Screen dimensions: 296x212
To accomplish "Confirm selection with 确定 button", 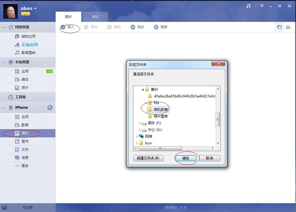I will (x=186, y=158).
